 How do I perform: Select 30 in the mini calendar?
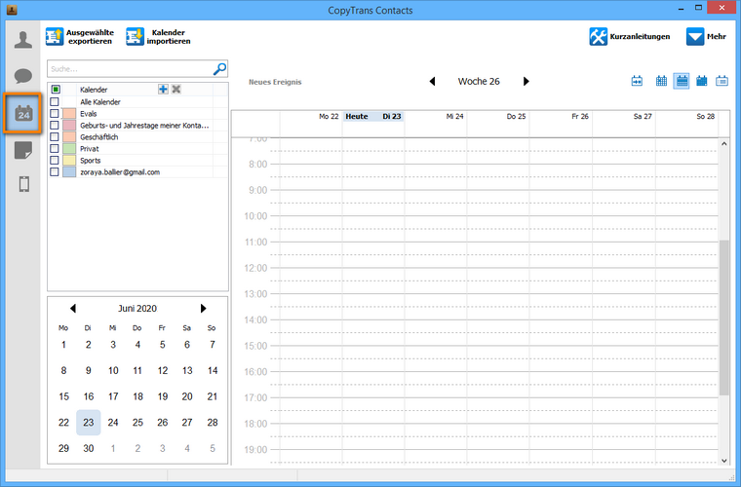point(89,448)
